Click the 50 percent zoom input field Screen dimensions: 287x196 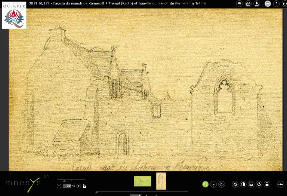coord(68,186)
